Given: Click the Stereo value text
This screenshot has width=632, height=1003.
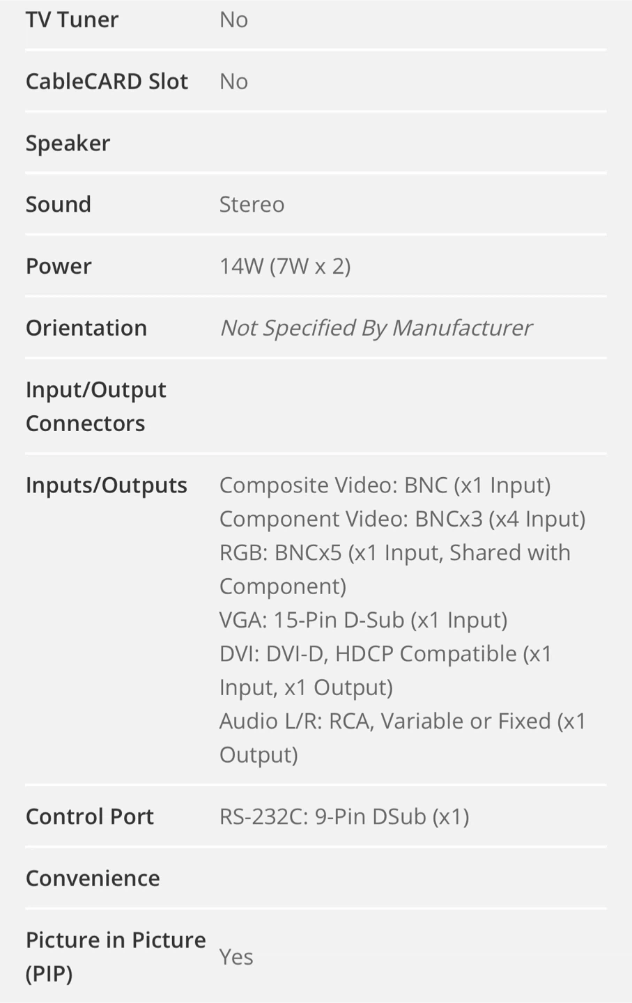Looking at the screenshot, I should tap(252, 204).
